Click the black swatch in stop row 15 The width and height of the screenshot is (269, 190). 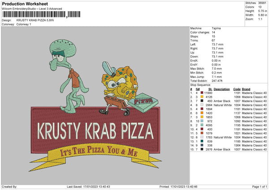(x=202, y=149)
